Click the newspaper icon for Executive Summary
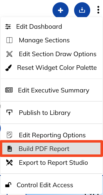The image size is (103, 195). [x=9, y=90]
